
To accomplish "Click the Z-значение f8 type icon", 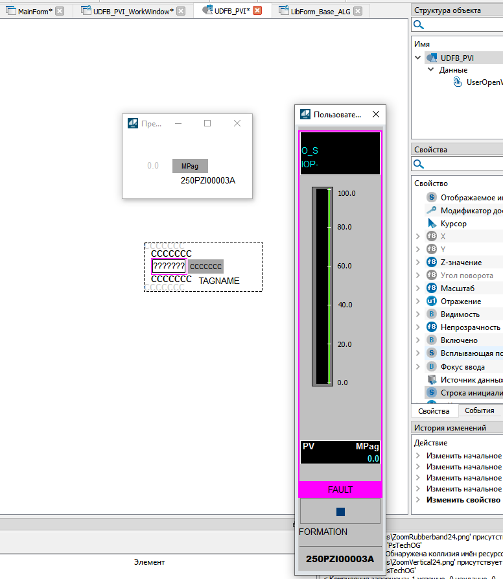I will (x=431, y=262).
